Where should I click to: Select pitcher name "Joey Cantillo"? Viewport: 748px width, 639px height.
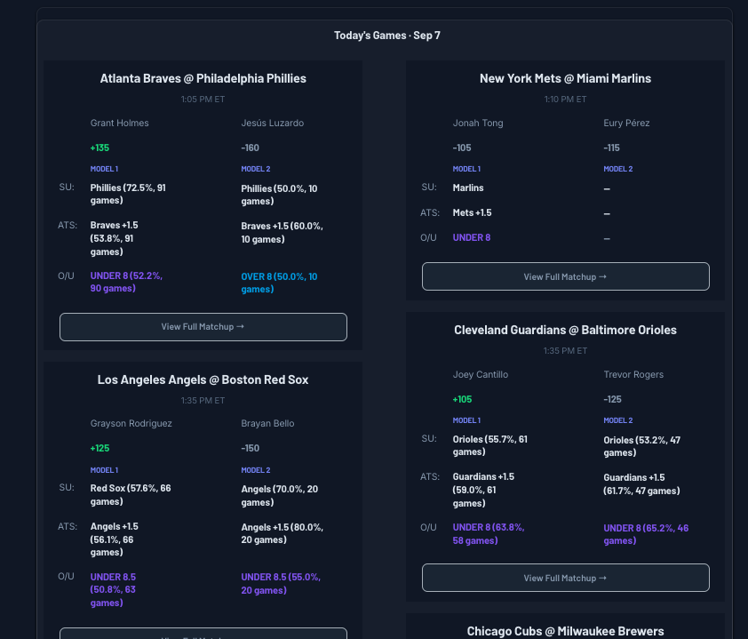481,375
